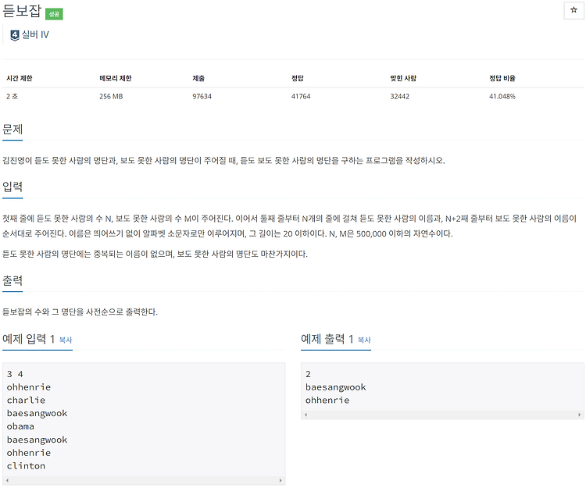Click left scroll arrow in example input box
The image size is (586, 488).
click(7, 480)
